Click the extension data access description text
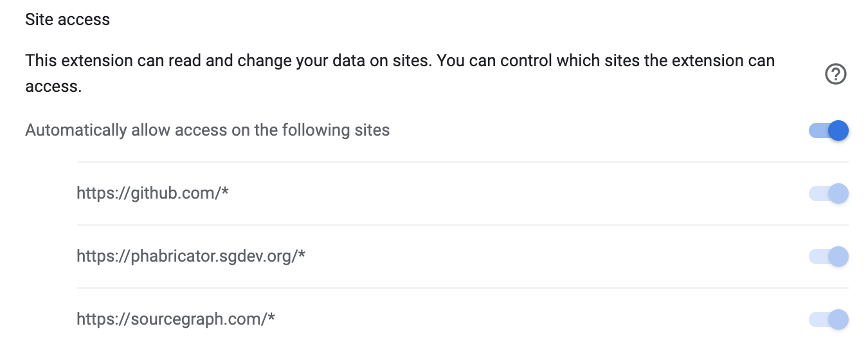This screenshot has height=360, width=868. [400, 73]
